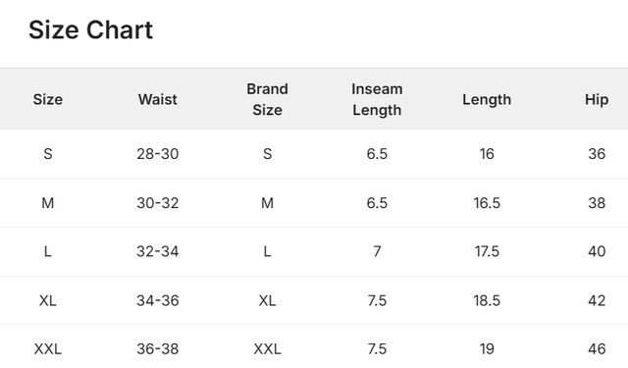Select the 17.5 length value
Viewport: 628px width, 368px height.
(x=487, y=251)
